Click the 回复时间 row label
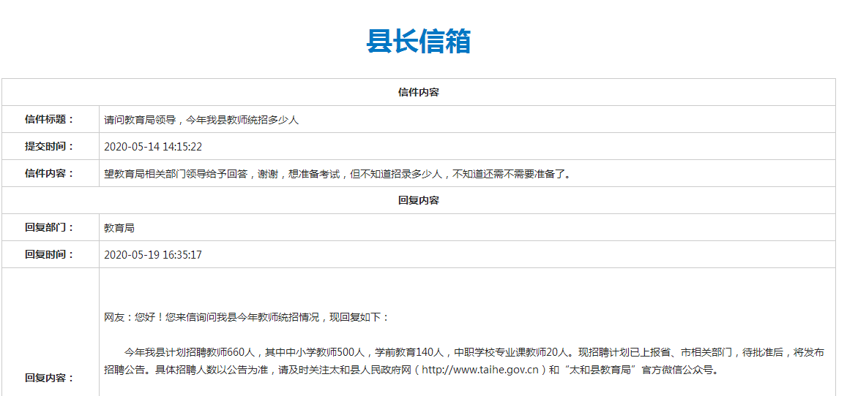The height and width of the screenshot is (396, 847). [x=50, y=255]
